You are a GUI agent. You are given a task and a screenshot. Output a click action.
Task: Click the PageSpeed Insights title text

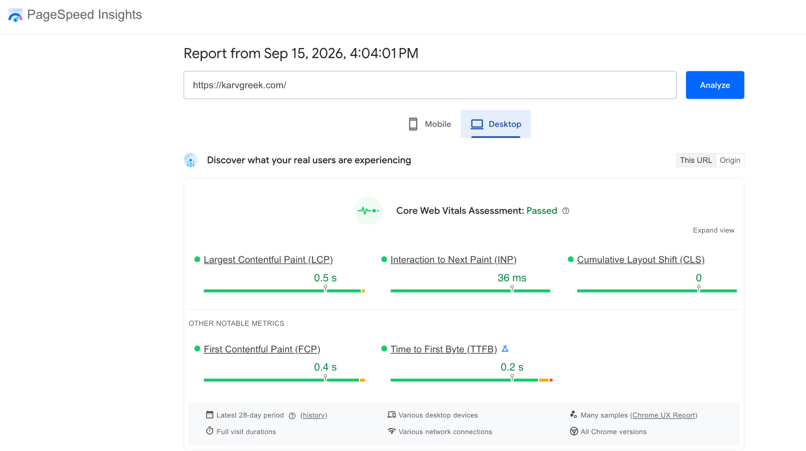pyautogui.click(x=85, y=15)
